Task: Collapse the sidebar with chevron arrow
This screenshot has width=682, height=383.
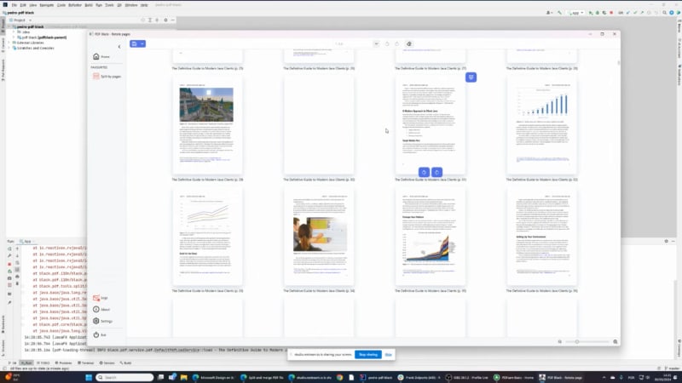Action: pos(118,46)
